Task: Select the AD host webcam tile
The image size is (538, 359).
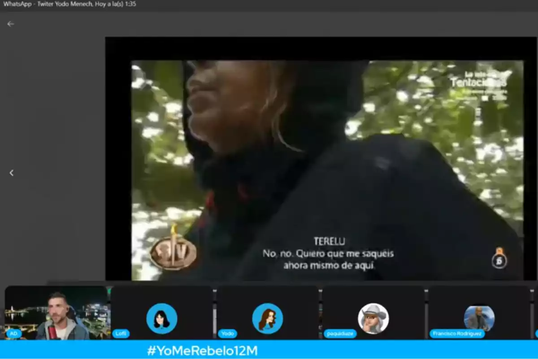Action: pyautogui.click(x=56, y=312)
